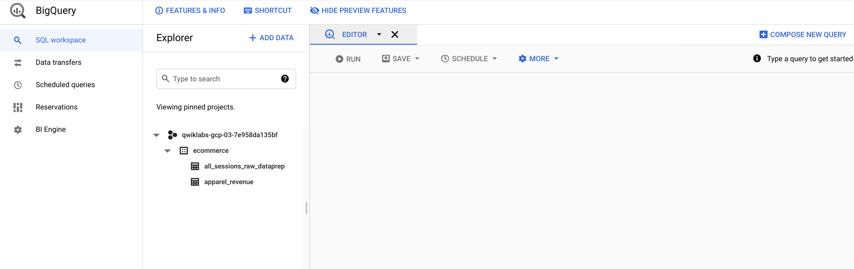Click the apparel_revenue table icon

point(195,182)
